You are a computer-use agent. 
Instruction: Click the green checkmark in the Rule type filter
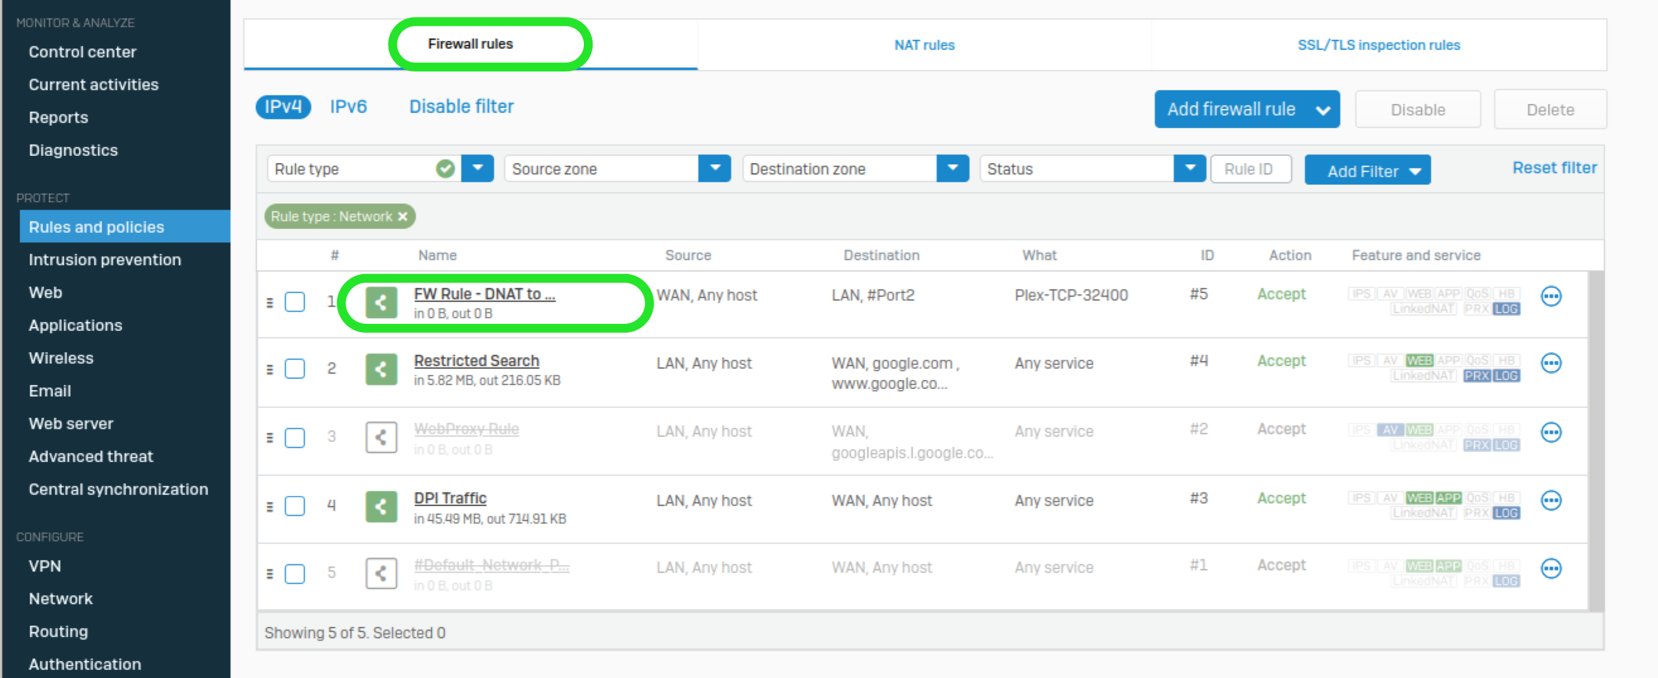click(x=444, y=168)
